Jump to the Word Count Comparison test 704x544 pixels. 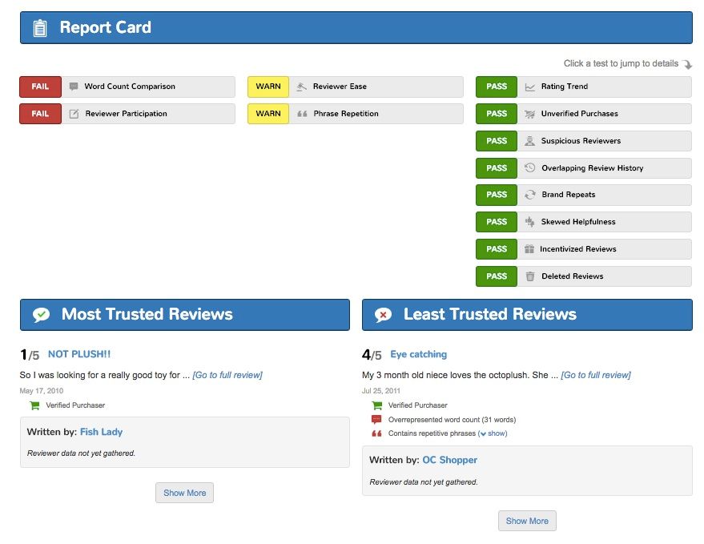pos(127,87)
